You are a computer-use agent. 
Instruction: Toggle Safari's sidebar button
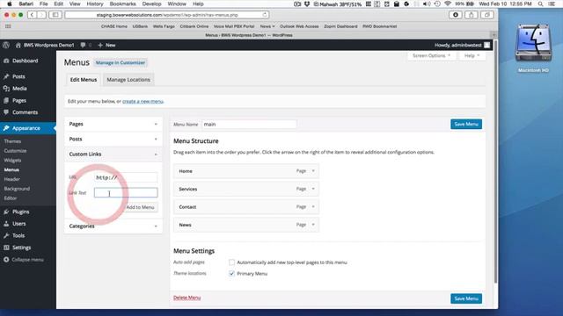tap(55, 15)
